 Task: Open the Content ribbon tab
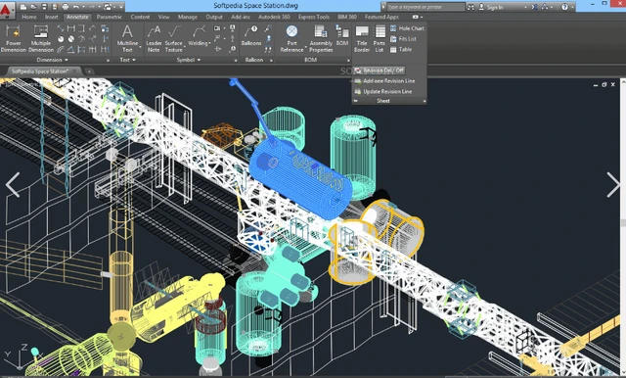coord(140,17)
